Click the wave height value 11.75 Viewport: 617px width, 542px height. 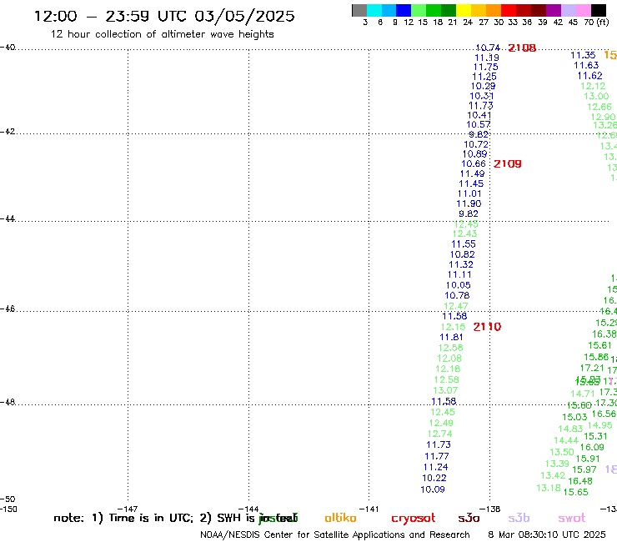pyautogui.click(x=485, y=68)
